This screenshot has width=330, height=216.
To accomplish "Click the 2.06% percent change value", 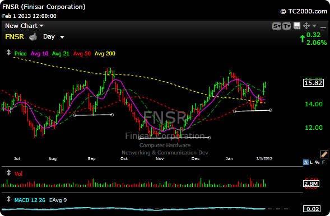I will [317, 43].
